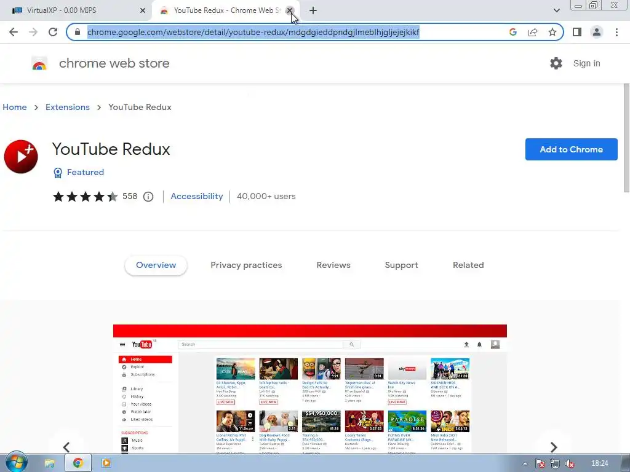Click Chrome icon in taskbar

(x=78, y=463)
